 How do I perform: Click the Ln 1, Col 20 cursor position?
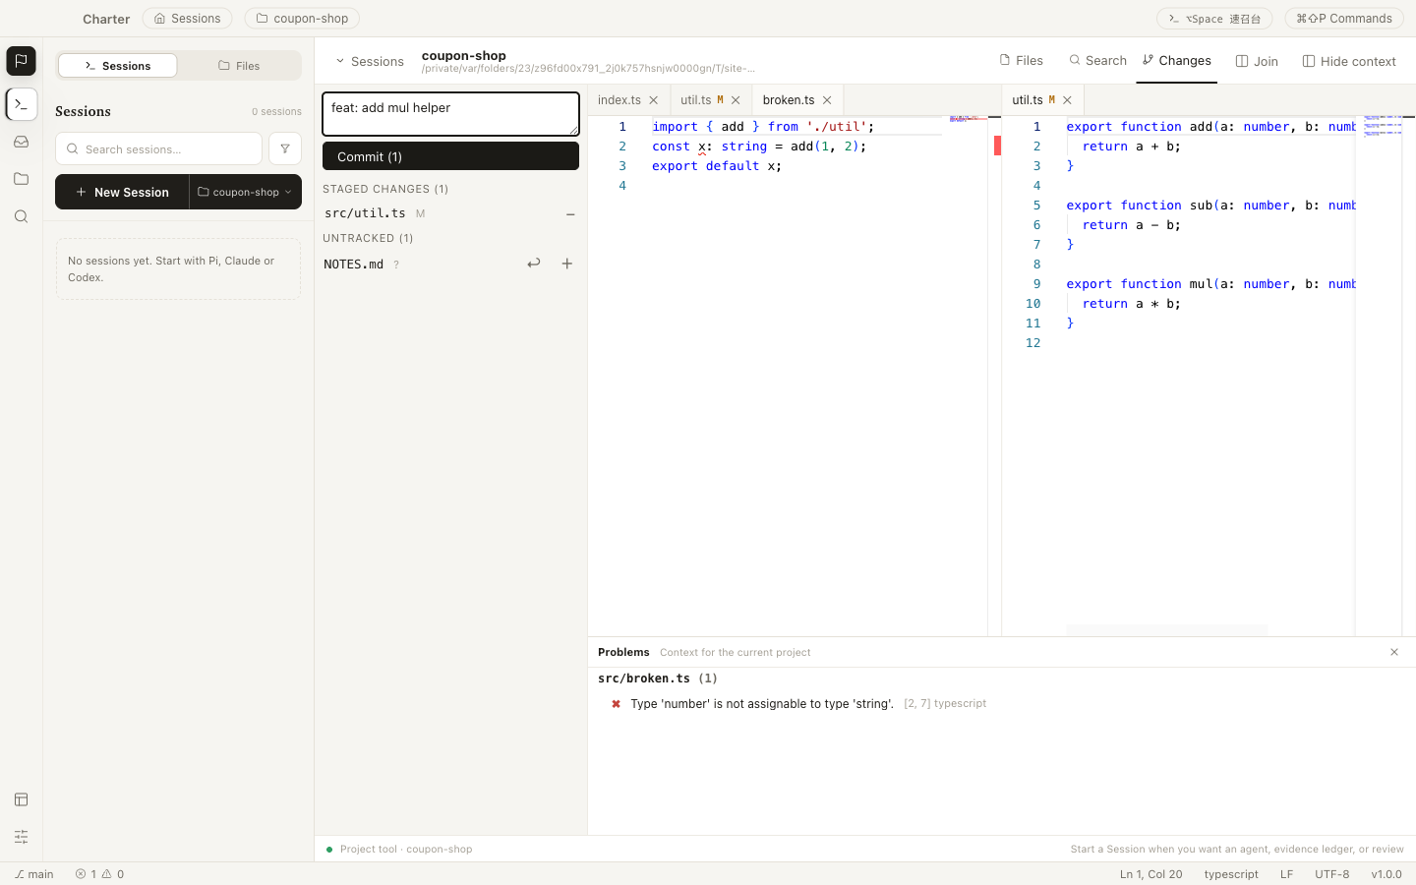(1150, 874)
